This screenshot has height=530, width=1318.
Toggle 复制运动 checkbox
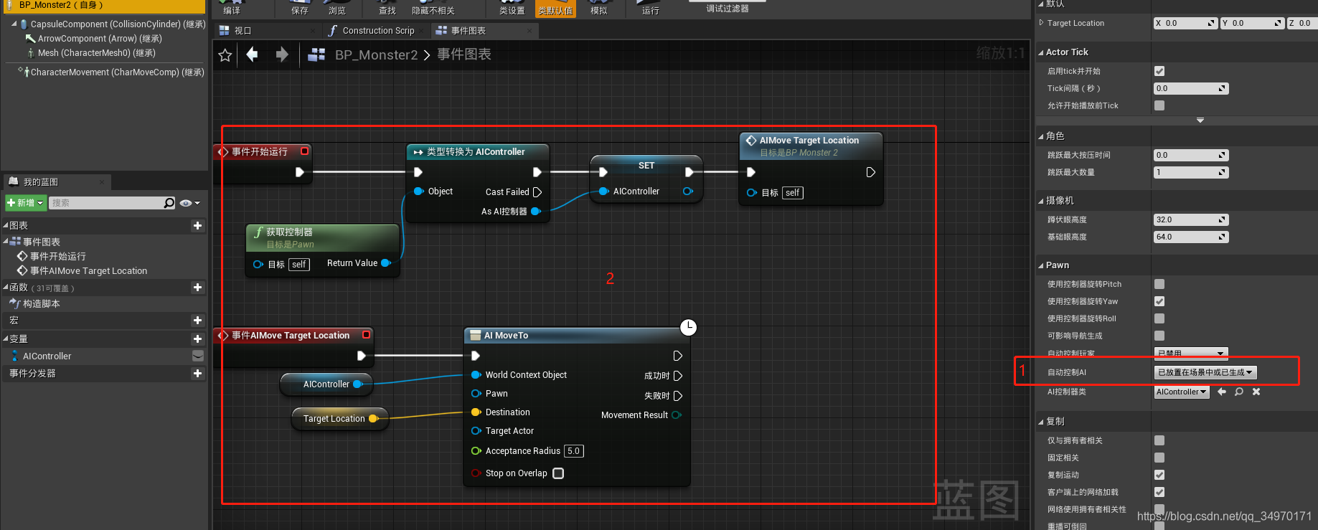(1159, 475)
